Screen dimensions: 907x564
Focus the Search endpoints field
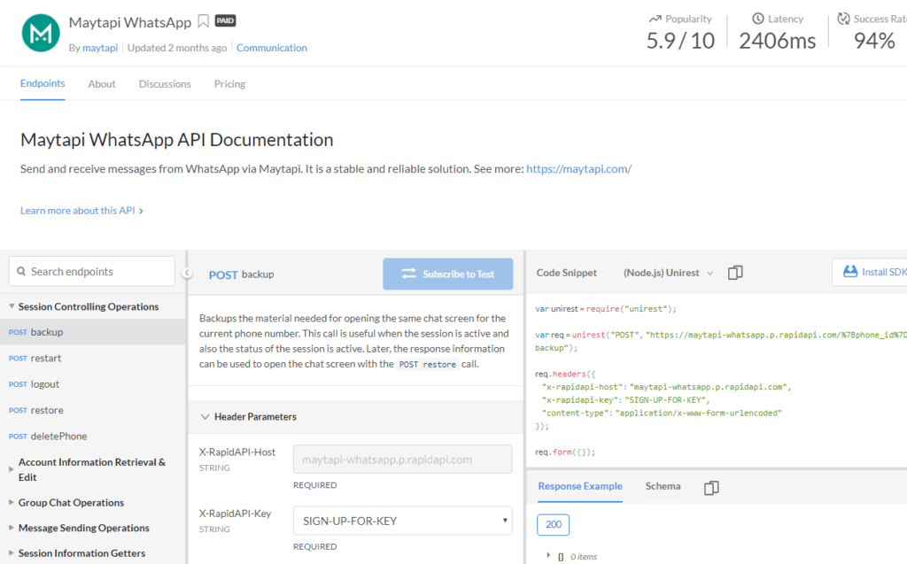point(92,271)
